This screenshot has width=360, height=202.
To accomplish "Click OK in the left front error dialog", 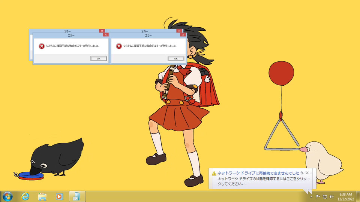I will coord(99,59).
